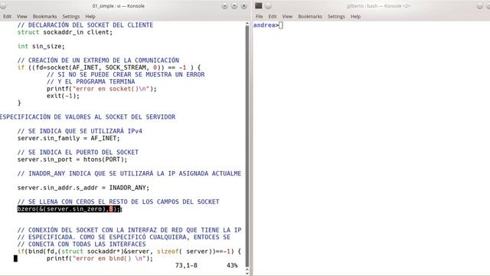Open File menu in bash Konsole window

[x=259, y=17]
